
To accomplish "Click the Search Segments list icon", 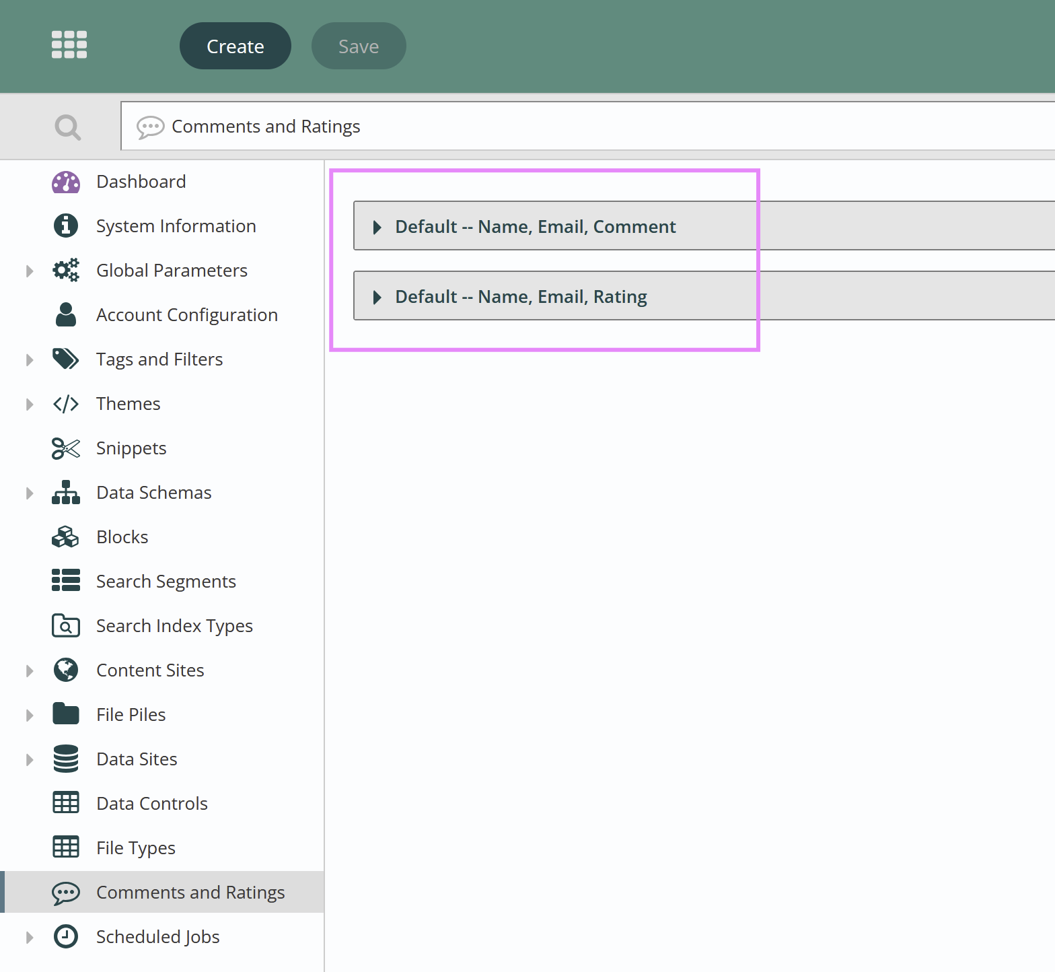I will pos(66,580).
